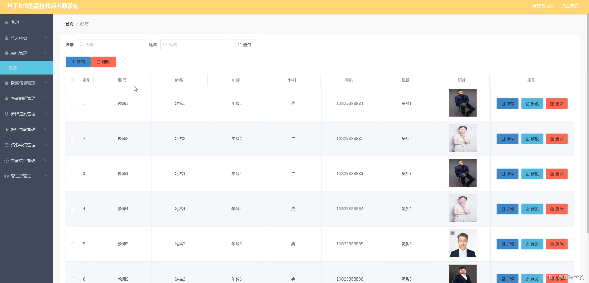The width and height of the screenshot is (589, 283).
Task: Check the checkbox for 教师3 row
Action: [x=73, y=174]
